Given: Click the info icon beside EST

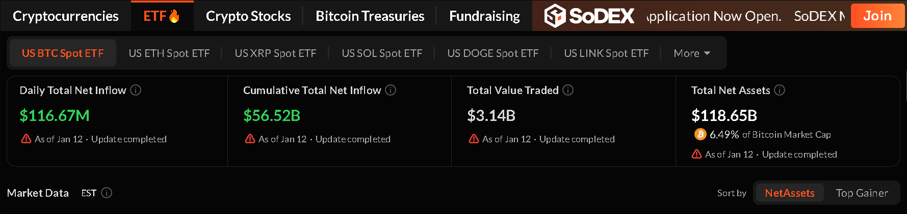Looking at the screenshot, I should click(107, 193).
